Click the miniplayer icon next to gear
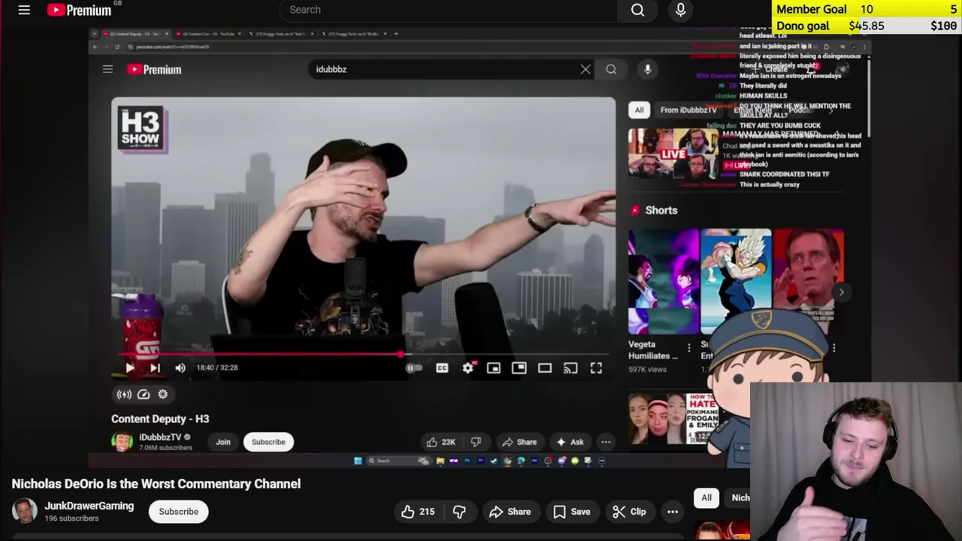 493,368
